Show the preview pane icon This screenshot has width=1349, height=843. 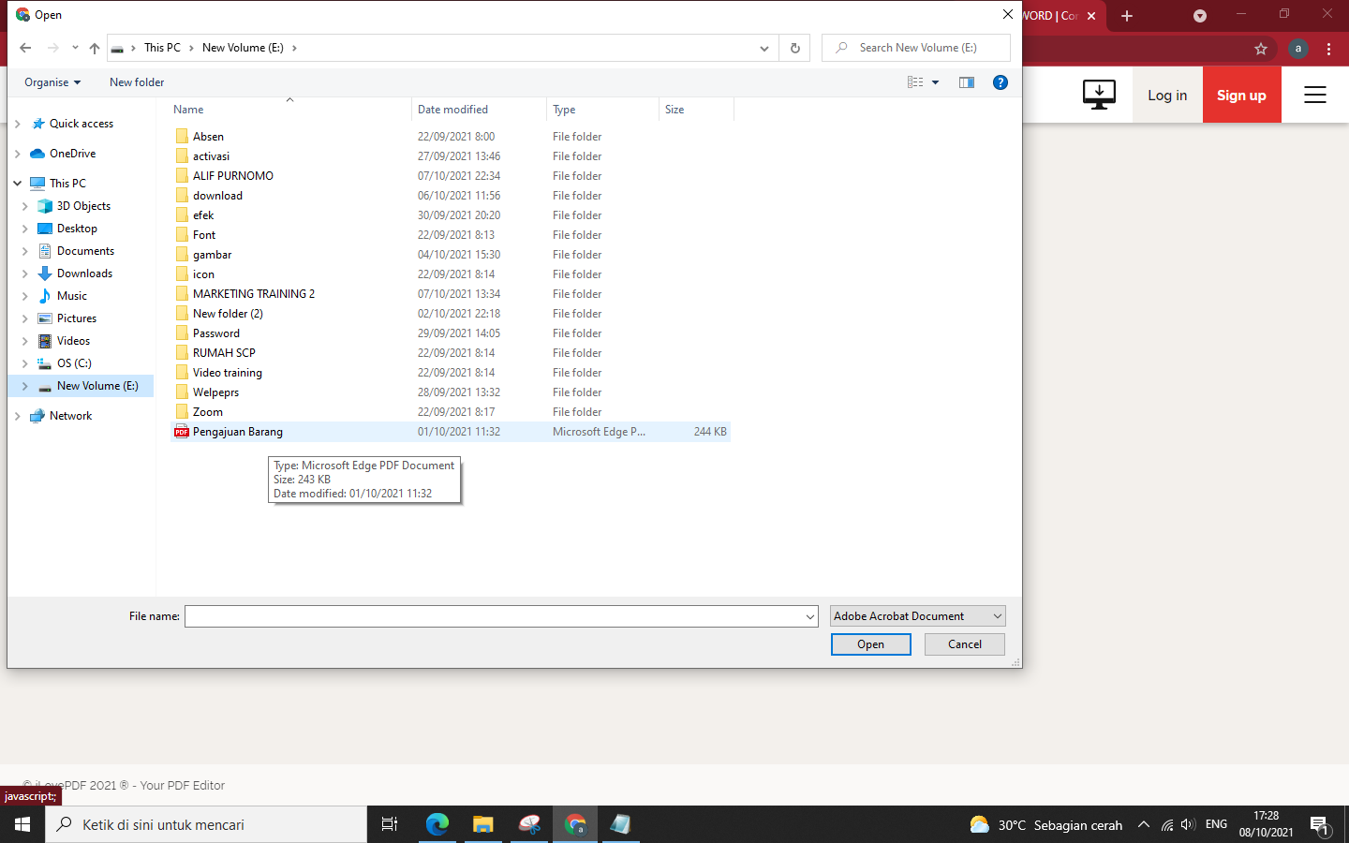pos(967,82)
